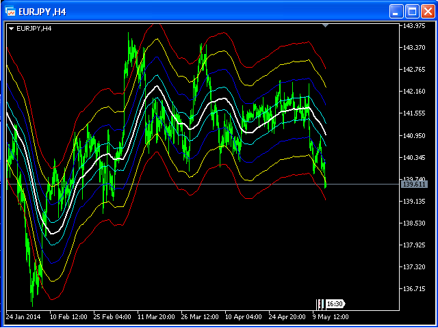
Task: Click the chart shift triangle marker at top
Action: [325, 26]
